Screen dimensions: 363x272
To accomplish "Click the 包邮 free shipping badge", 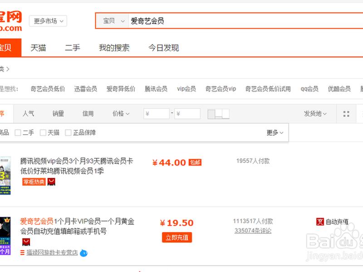I will pyautogui.click(x=195, y=162).
